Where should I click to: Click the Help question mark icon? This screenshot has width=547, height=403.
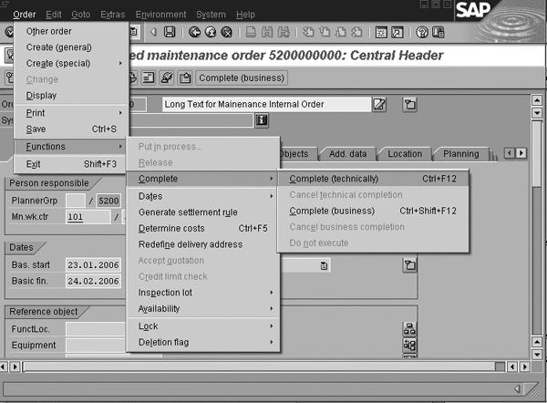coord(423,33)
